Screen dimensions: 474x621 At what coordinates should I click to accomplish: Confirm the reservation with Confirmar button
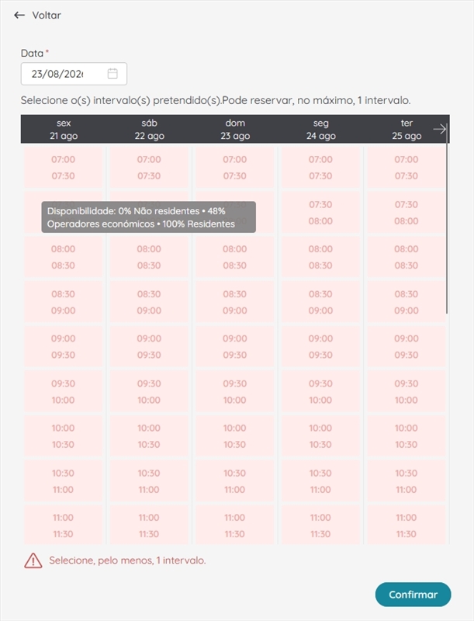click(413, 595)
